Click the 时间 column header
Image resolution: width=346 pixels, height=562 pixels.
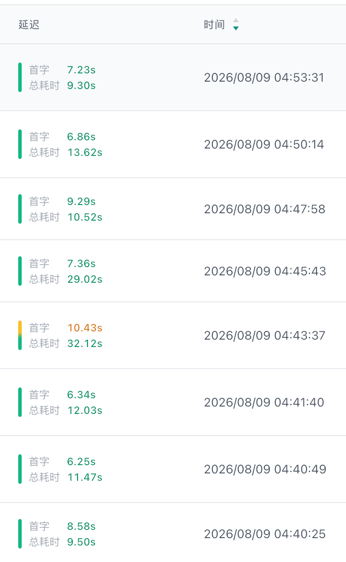(x=214, y=24)
